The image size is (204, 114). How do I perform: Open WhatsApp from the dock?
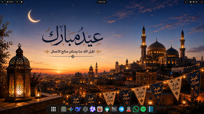[x=136, y=109]
